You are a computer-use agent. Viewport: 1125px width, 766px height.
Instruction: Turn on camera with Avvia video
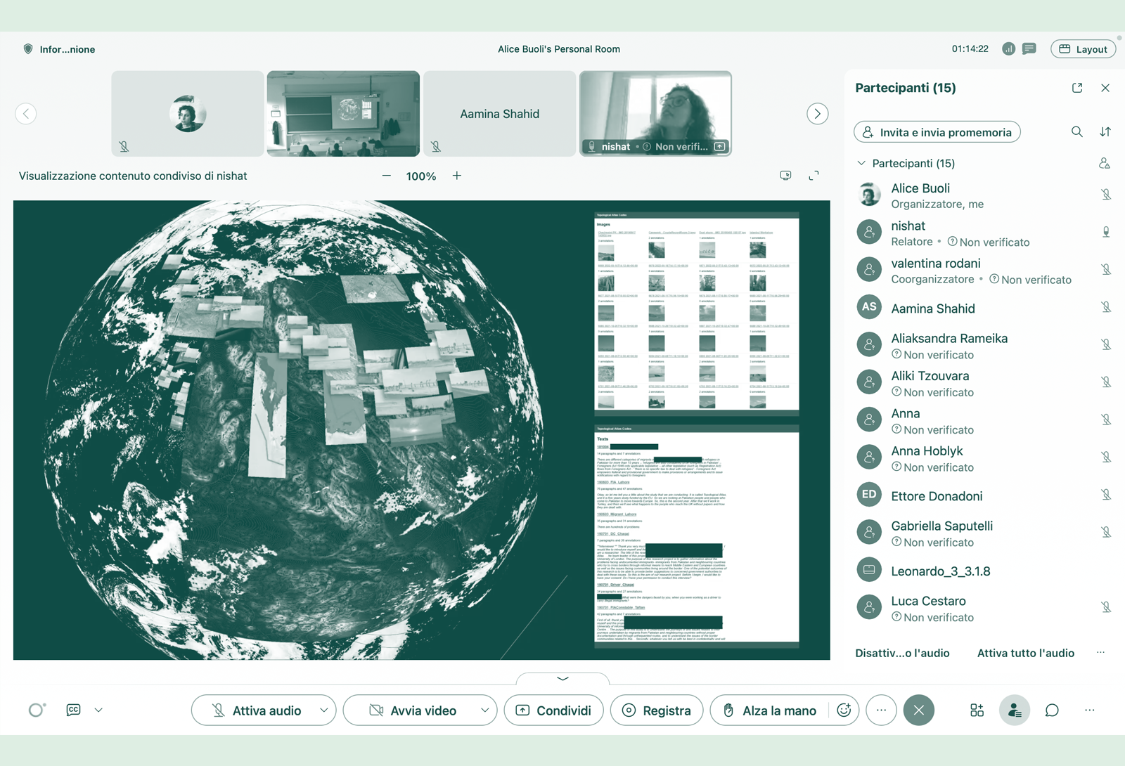pyautogui.click(x=413, y=710)
